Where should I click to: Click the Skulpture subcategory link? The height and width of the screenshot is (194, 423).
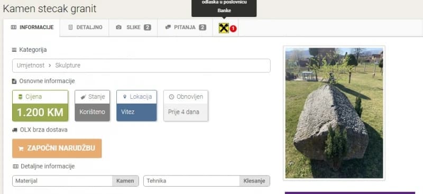(x=68, y=66)
